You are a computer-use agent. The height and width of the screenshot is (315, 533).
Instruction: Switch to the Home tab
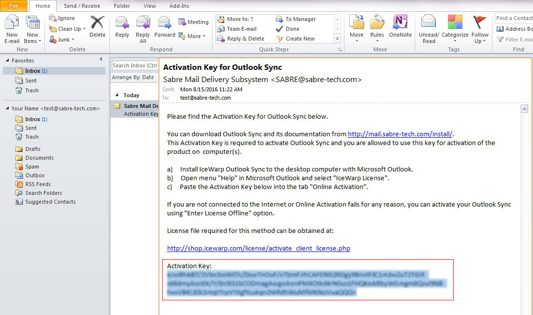43,6
